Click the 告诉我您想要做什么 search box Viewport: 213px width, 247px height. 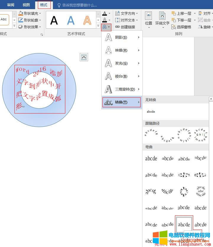click(77, 5)
